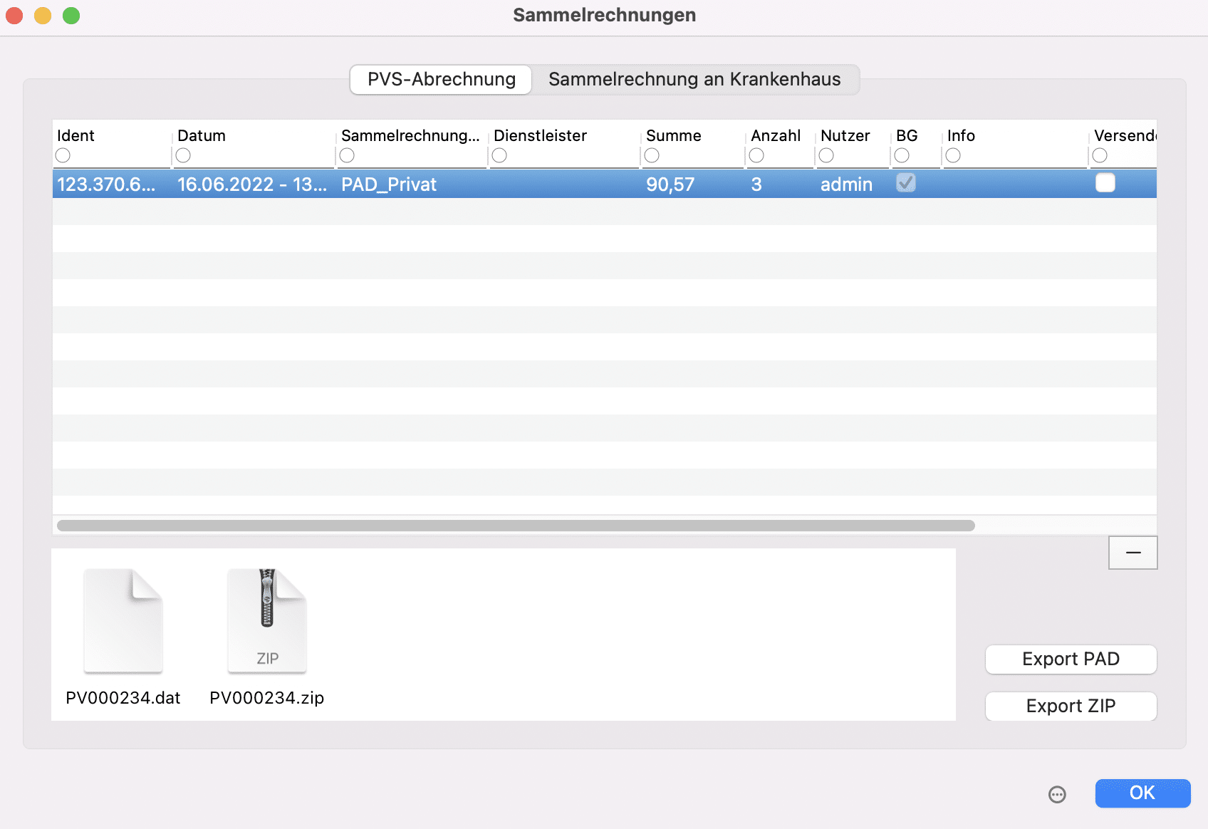This screenshot has width=1208, height=829.
Task: Click the horizontal table scrollbar
Action: 516,526
